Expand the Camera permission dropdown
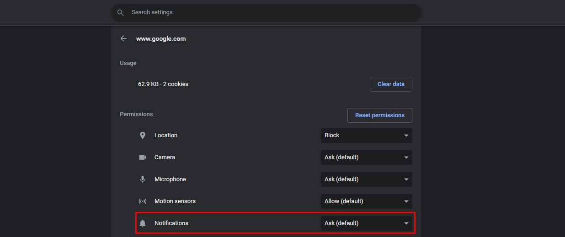The image size is (565, 237). point(366,157)
